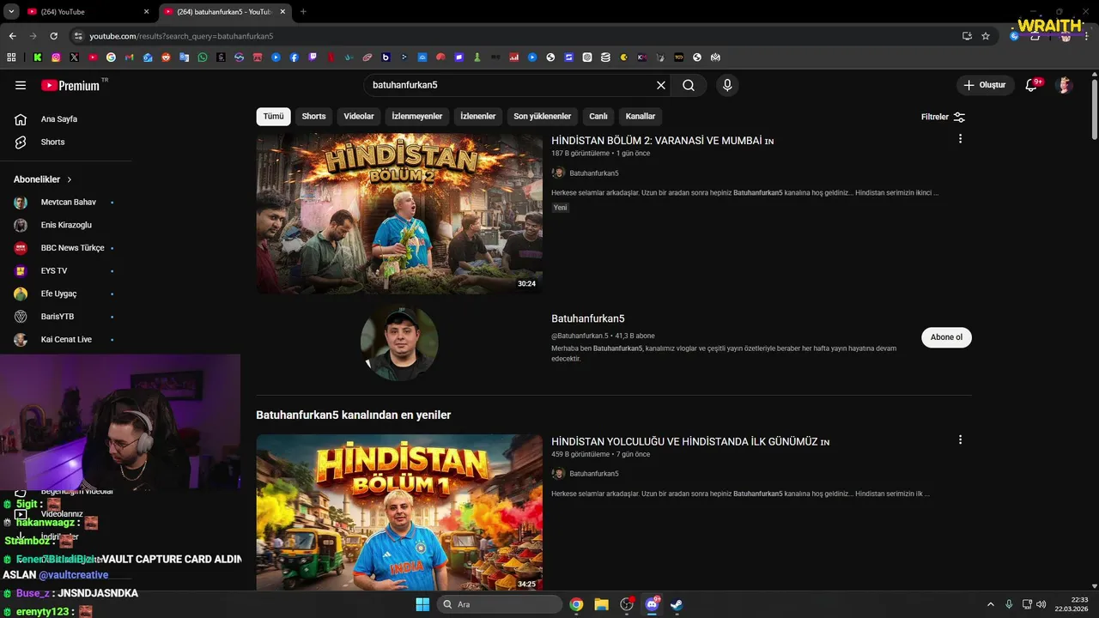The image size is (1099, 618).
Task: Click the Chrome address bar URL
Action: [181, 36]
